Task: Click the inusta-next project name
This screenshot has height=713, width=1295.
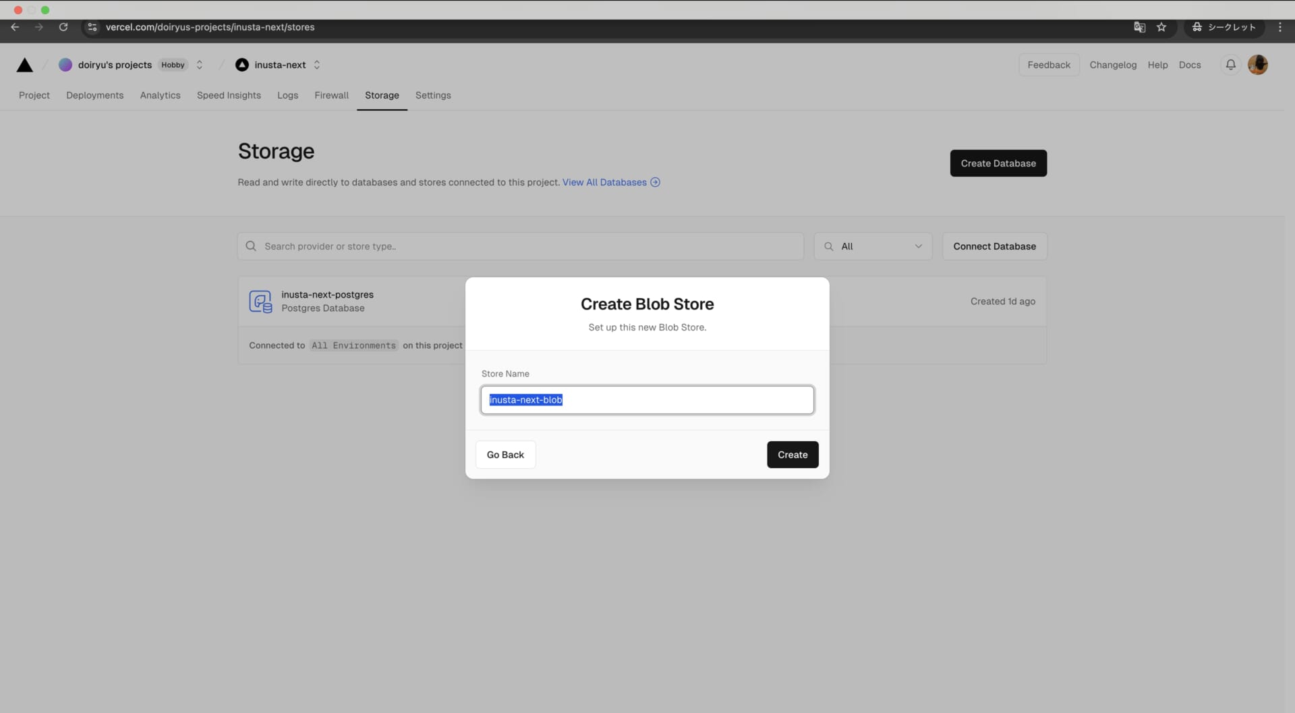Action: tap(280, 65)
